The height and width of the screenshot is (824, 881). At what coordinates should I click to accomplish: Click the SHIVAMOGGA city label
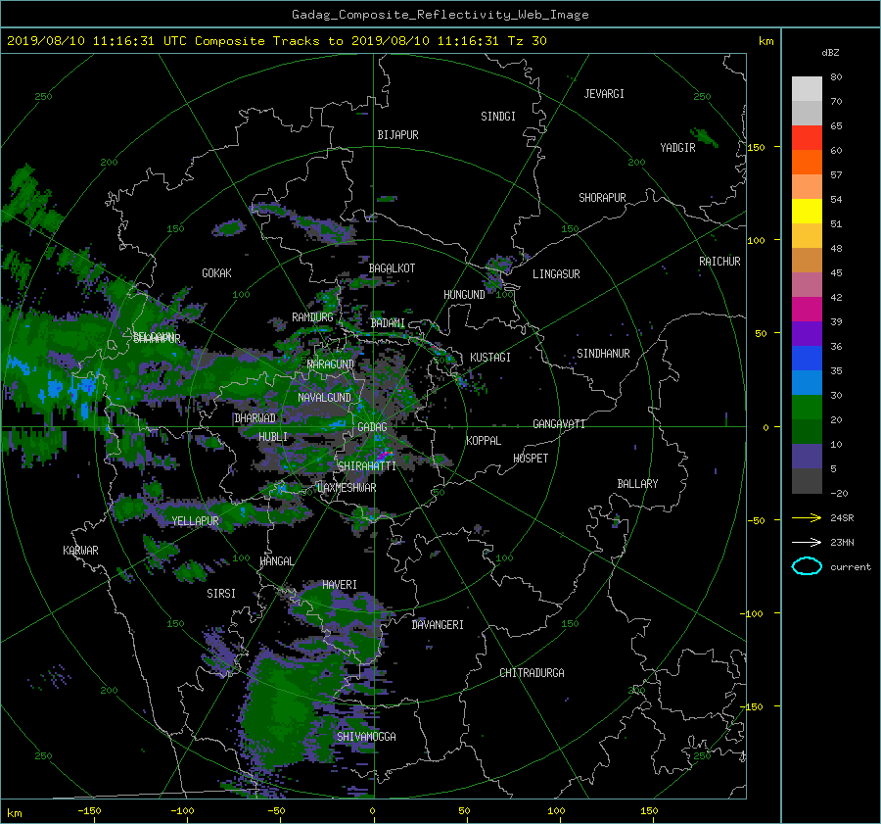(366, 737)
